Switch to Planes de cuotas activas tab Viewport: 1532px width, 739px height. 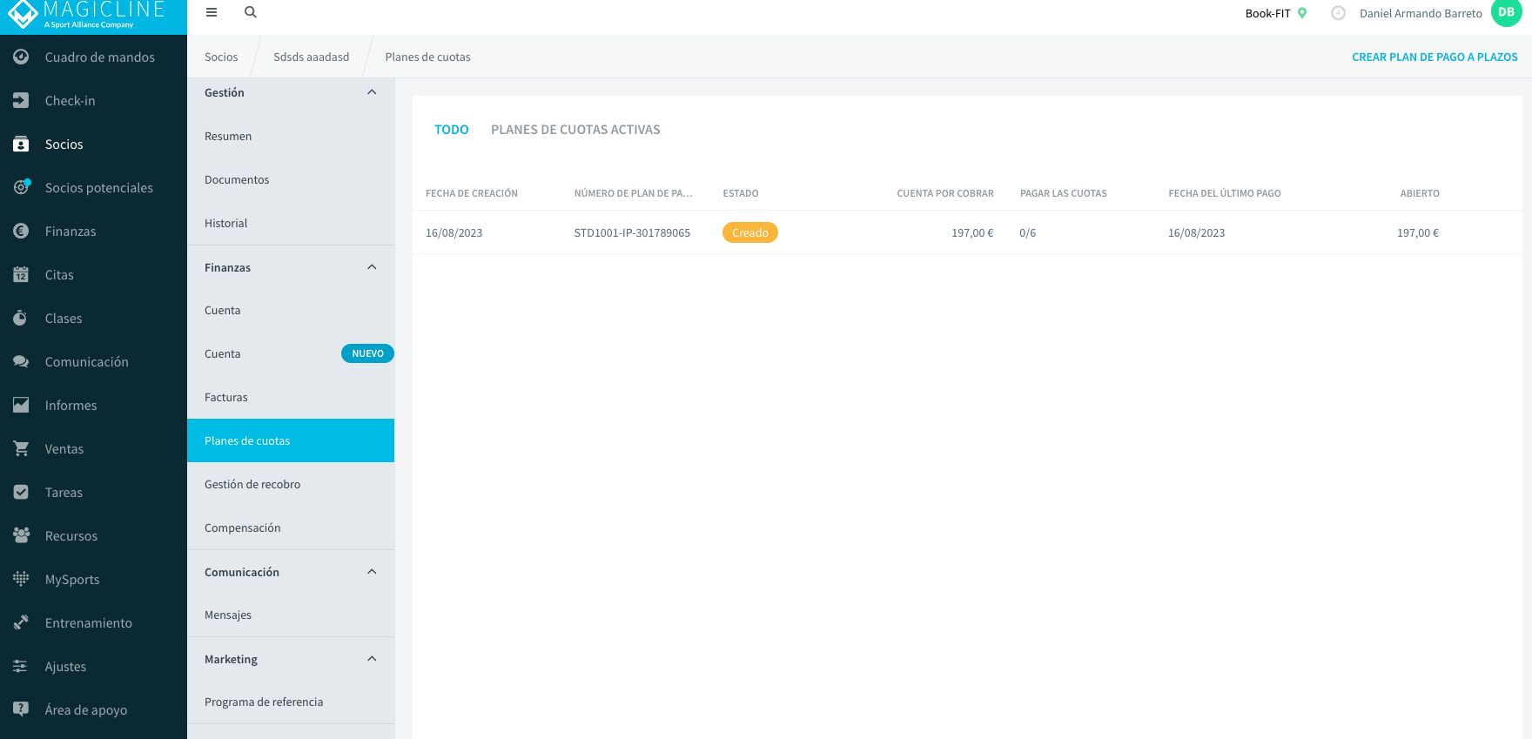point(575,130)
